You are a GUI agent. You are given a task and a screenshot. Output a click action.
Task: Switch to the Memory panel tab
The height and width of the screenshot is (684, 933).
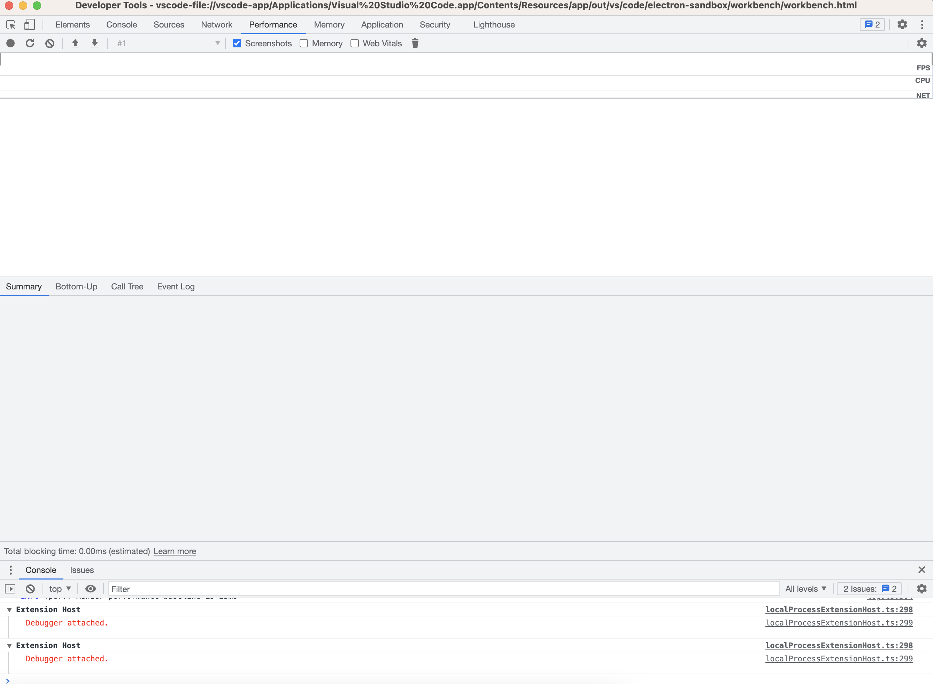[329, 24]
